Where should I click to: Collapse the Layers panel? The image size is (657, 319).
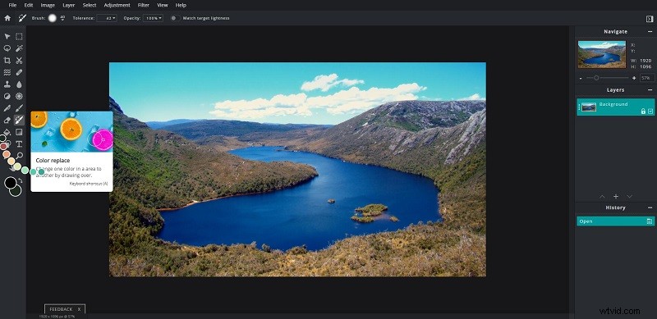point(650,90)
